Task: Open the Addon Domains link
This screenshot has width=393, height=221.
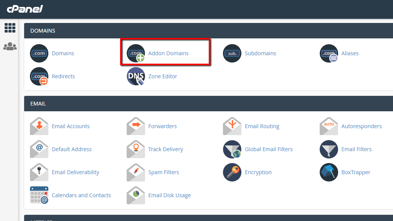Action: point(168,53)
